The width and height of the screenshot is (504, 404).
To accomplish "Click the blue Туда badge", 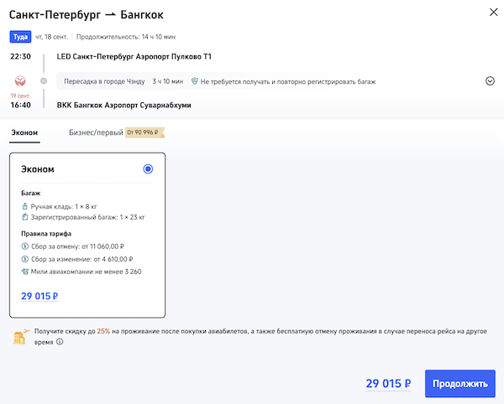I will click(x=19, y=37).
